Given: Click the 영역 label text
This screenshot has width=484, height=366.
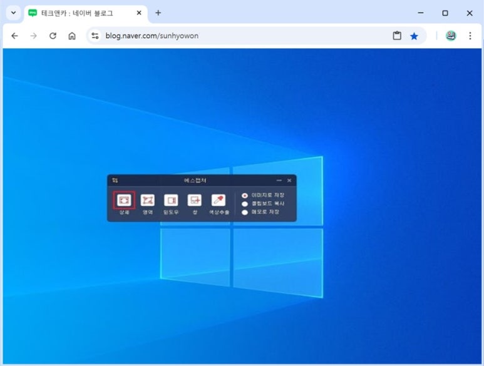Looking at the screenshot, I should [x=148, y=212].
